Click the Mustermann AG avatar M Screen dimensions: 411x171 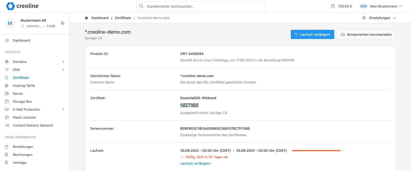click(10, 23)
